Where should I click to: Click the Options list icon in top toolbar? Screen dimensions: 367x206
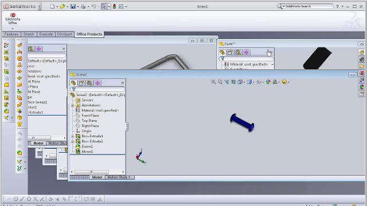tap(121, 6)
